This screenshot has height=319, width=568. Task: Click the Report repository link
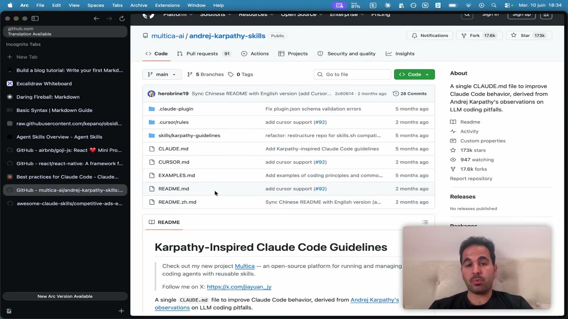471,179
